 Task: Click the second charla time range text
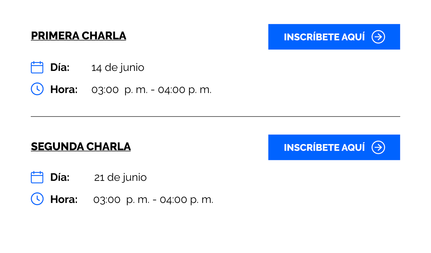153,200
